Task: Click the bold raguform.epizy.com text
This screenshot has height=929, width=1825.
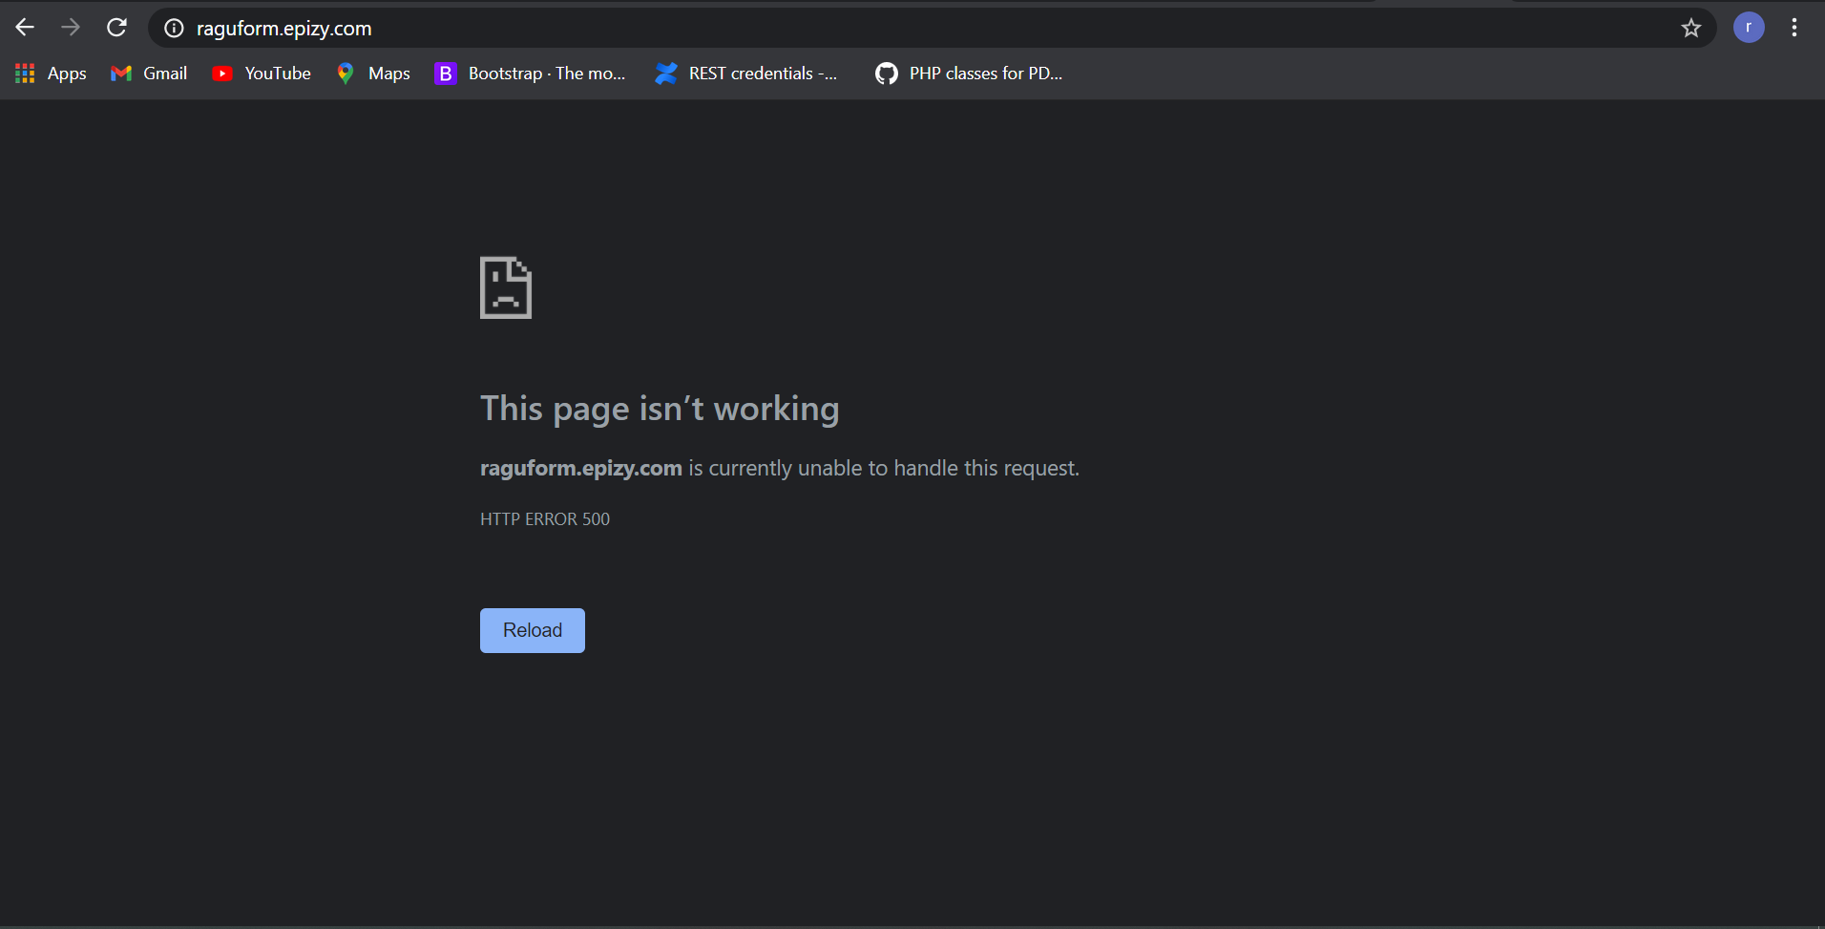Action: (580, 469)
